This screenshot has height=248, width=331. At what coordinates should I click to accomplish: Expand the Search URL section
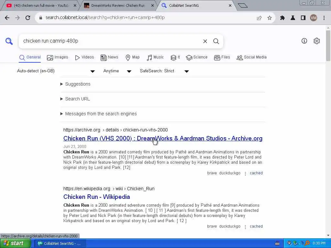[75, 99]
